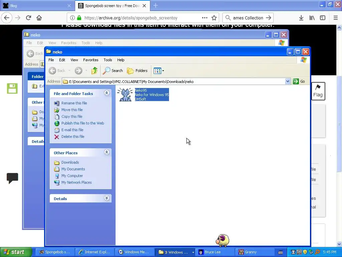This screenshot has width=342, height=257.
Task: Switch to Windows Media taskbar item
Action: [x=135, y=252]
